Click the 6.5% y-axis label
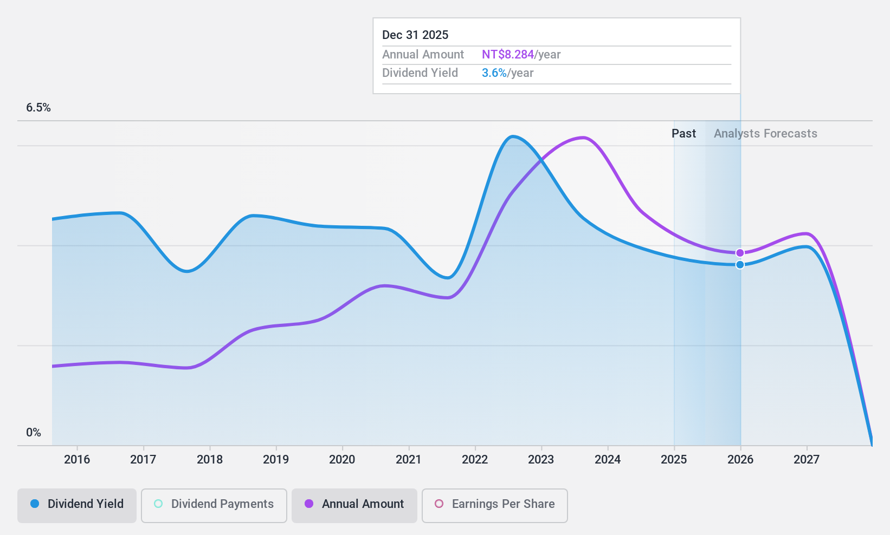The width and height of the screenshot is (890, 535). pos(38,108)
